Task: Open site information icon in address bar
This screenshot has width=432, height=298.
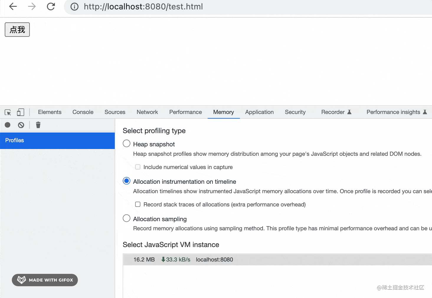Action: click(x=75, y=6)
